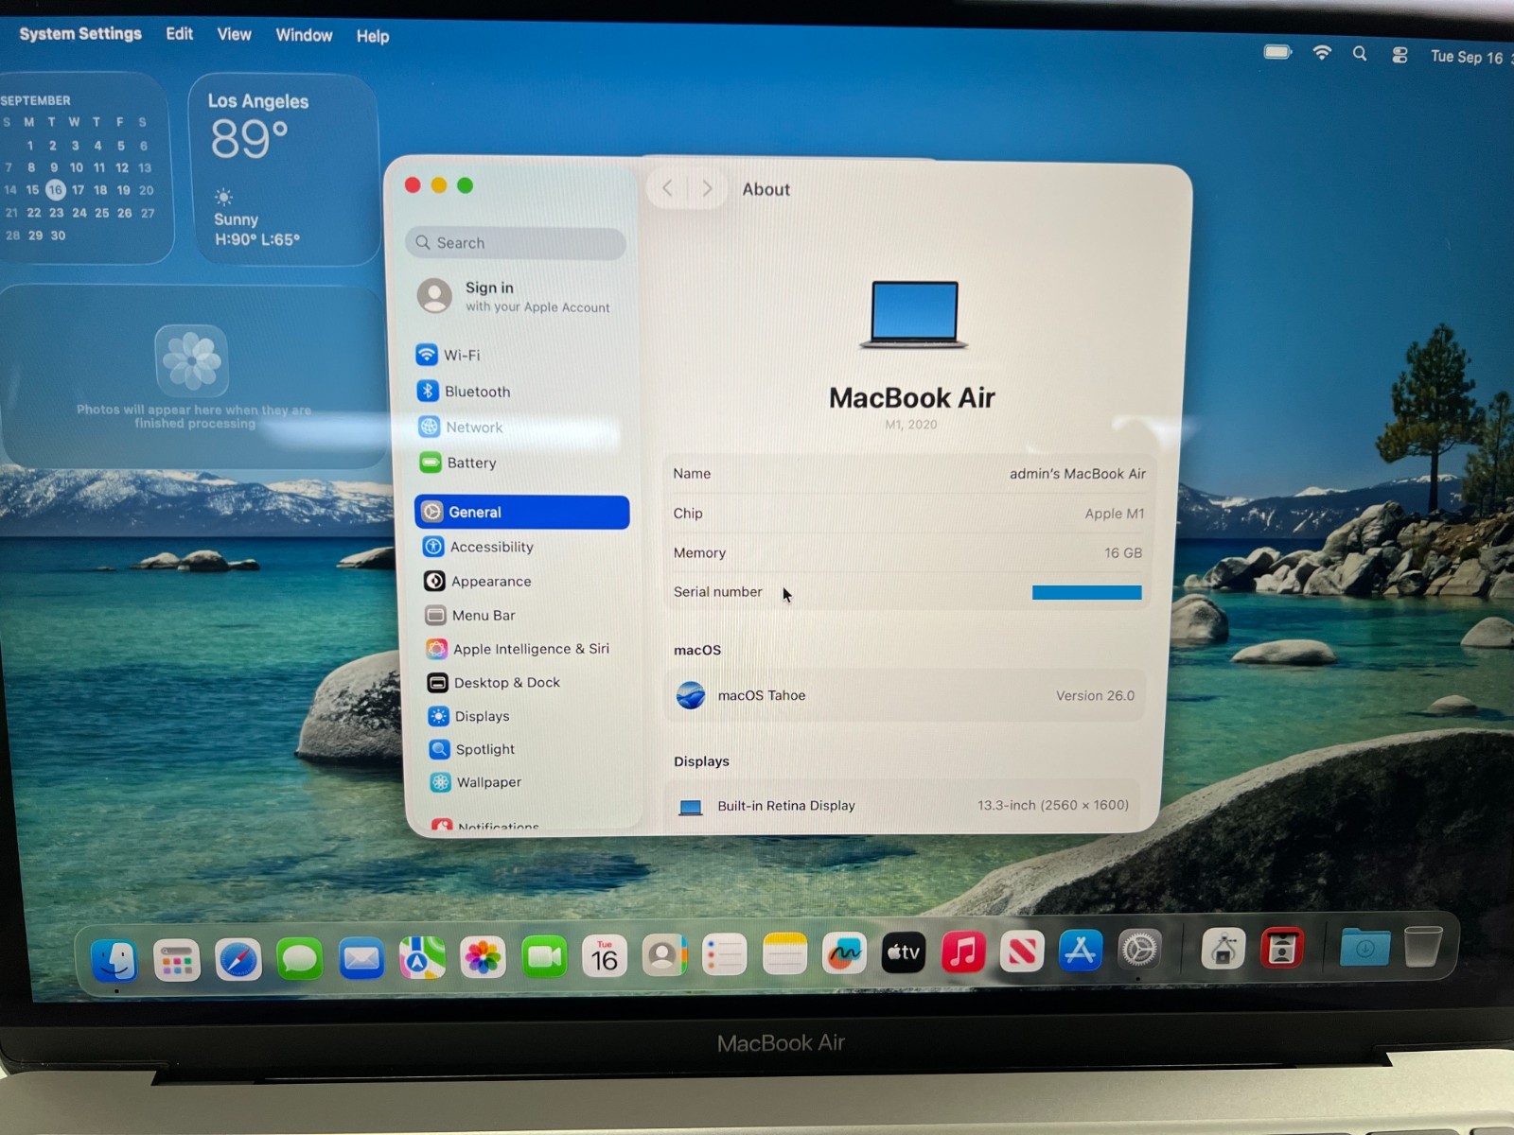
Task: Open Wi-Fi settings in the sidebar
Action: click(x=461, y=356)
